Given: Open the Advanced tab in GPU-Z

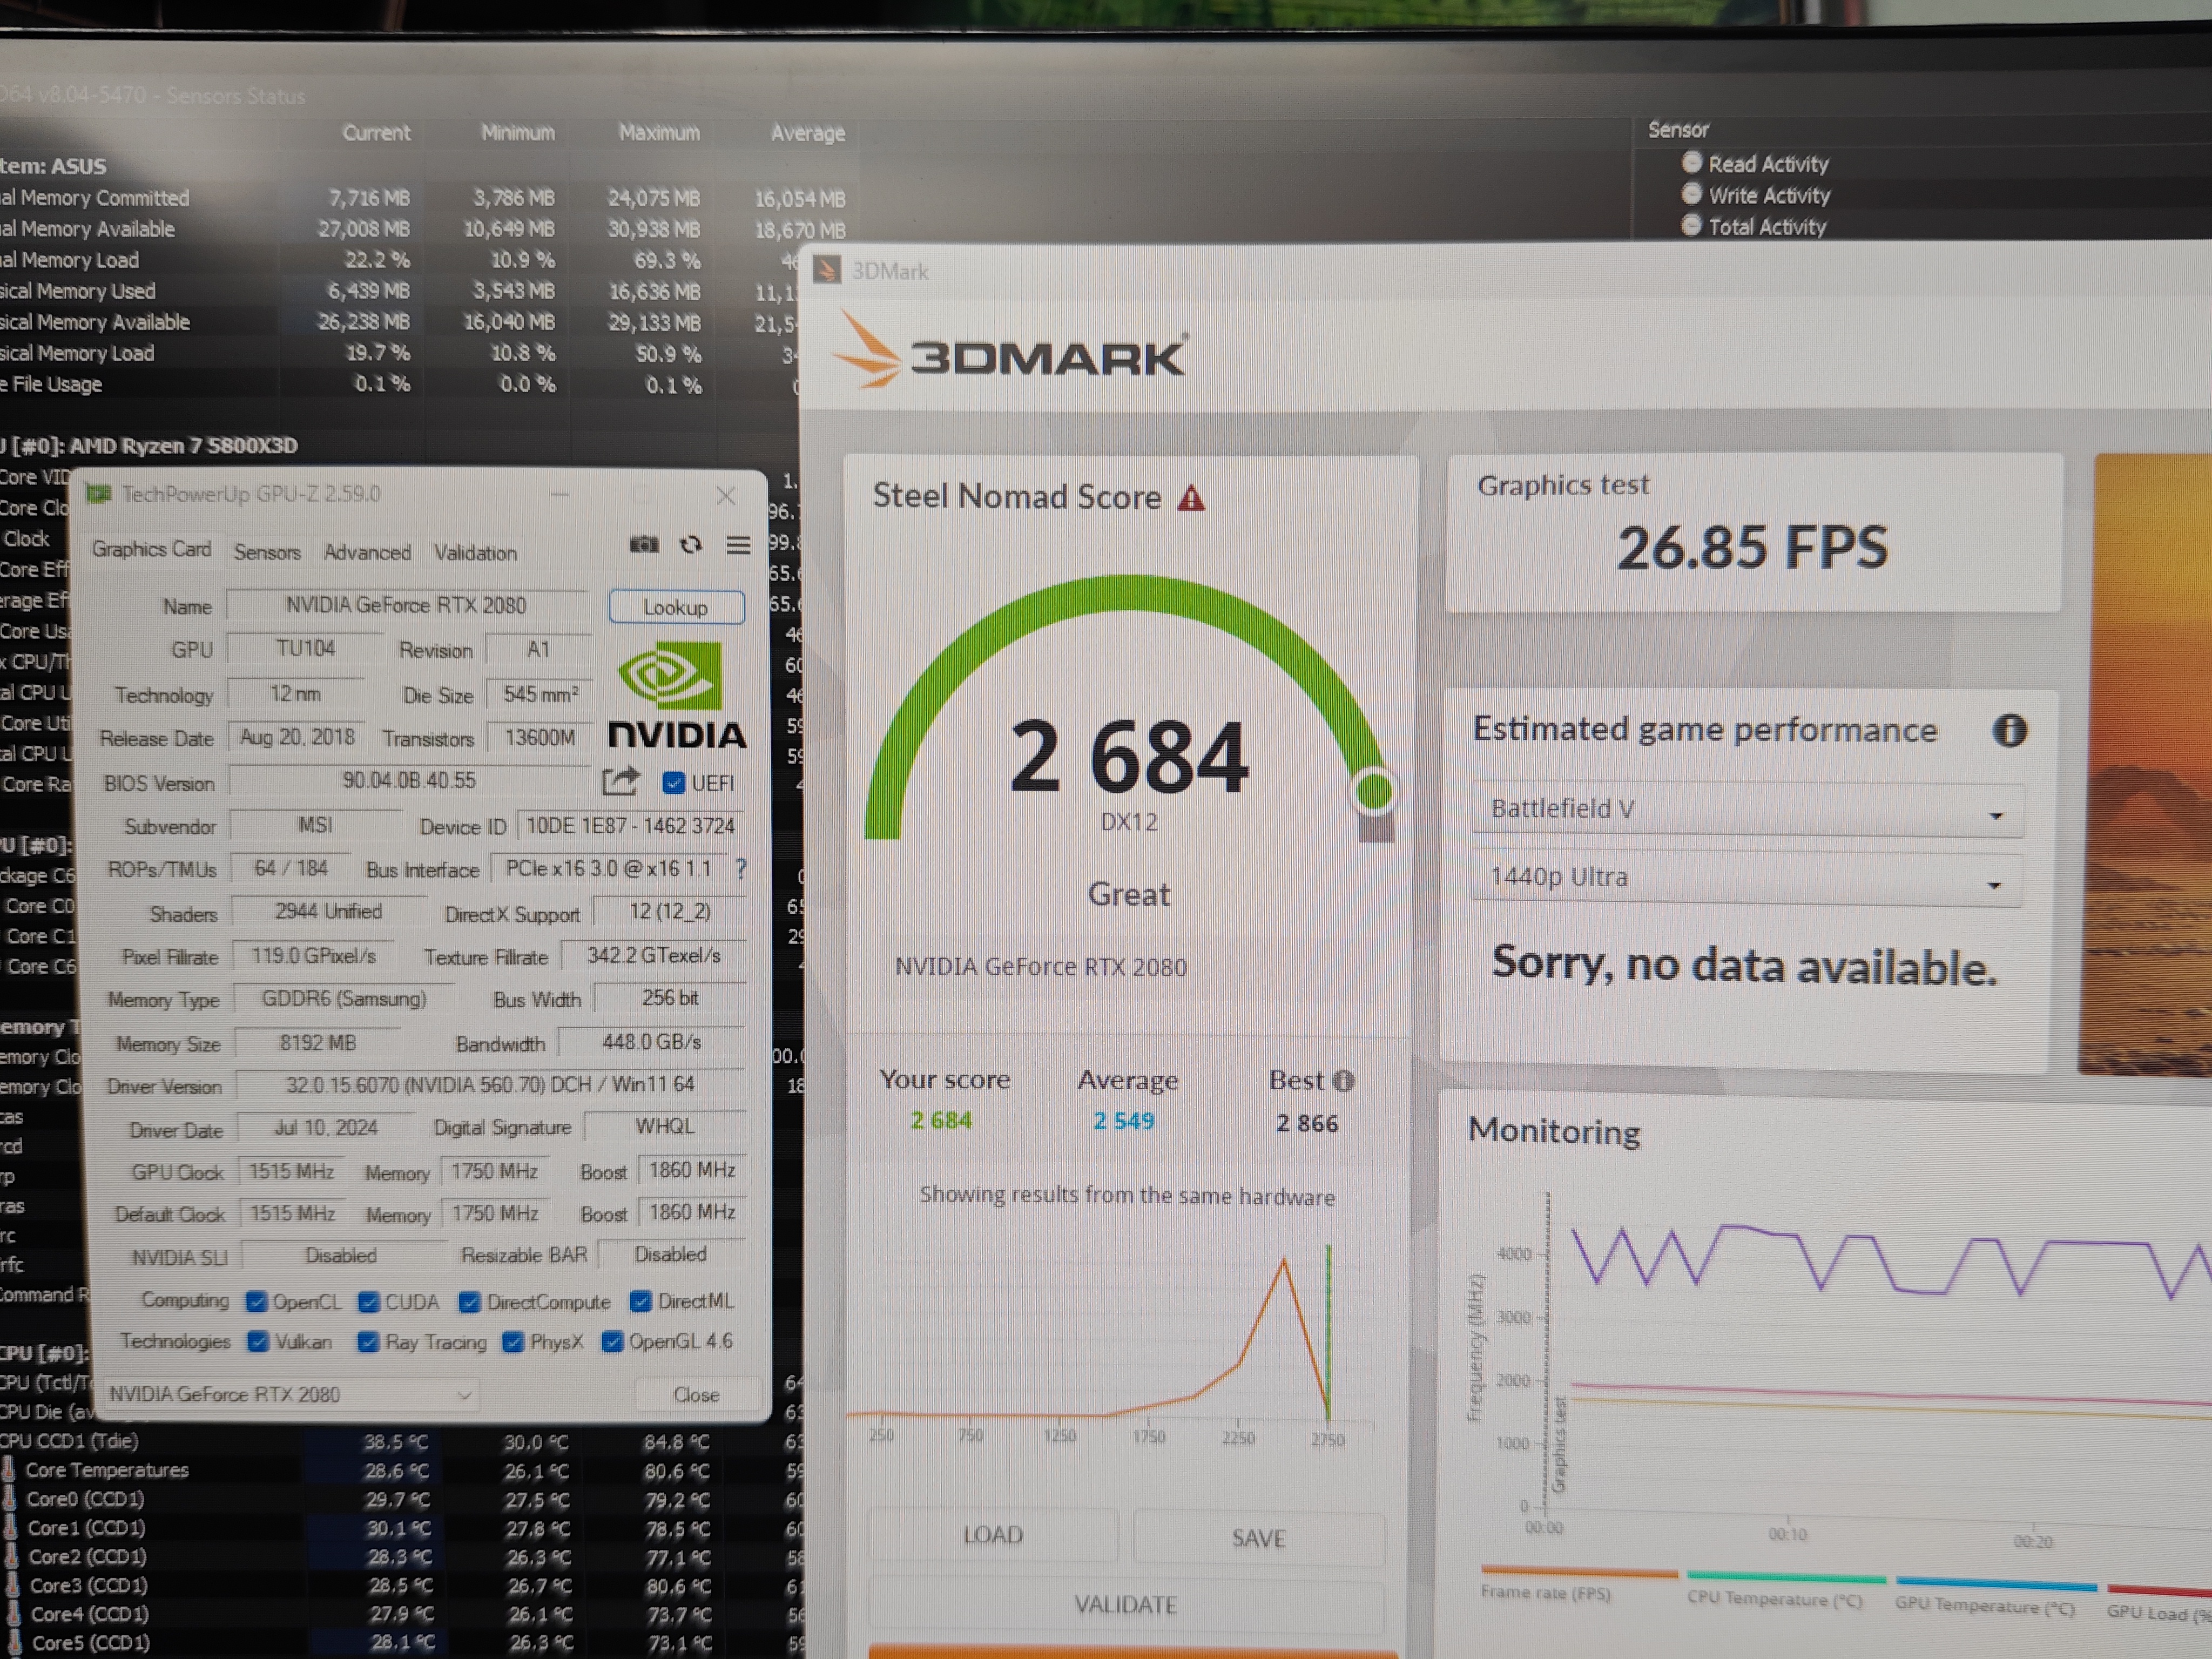Looking at the screenshot, I should [367, 552].
